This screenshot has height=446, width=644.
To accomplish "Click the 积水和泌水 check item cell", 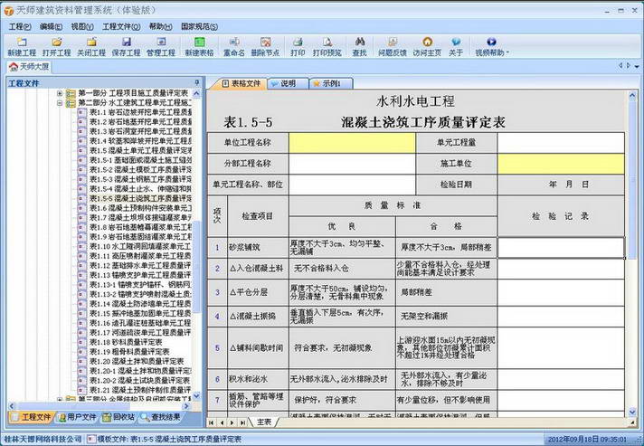I will (x=258, y=379).
